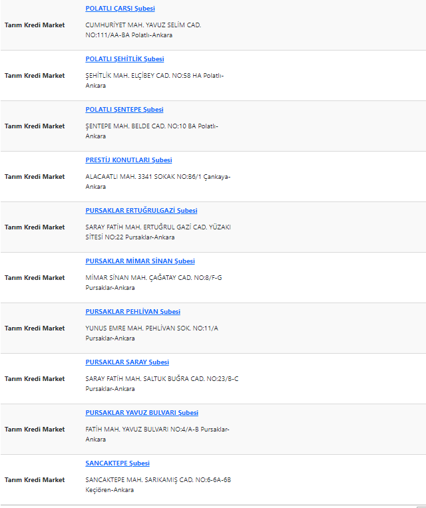This screenshot has height=508, width=426.
Task: Select address 'ŞEHİTLİK MAH. ELÇİBEY CAD. NO:58'
Action: [138, 76]
